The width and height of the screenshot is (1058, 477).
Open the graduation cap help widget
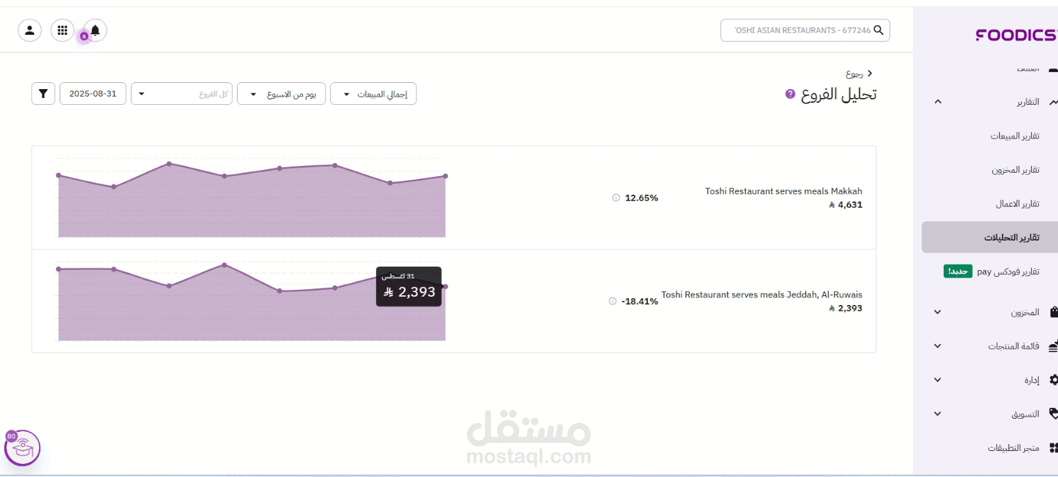click(22, 448)
